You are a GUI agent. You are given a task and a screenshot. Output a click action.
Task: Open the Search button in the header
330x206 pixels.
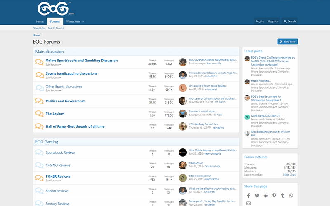pyautogui.click(x=290, y=21)
